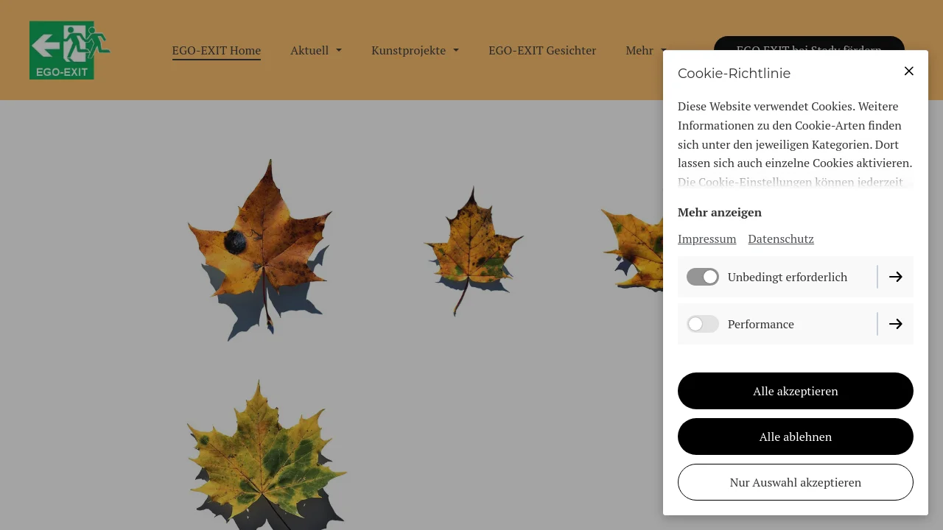The height and width of the screenshot is (530, 943).
Task: Go to EGO-EXIT Home
Action: (216, 50)
